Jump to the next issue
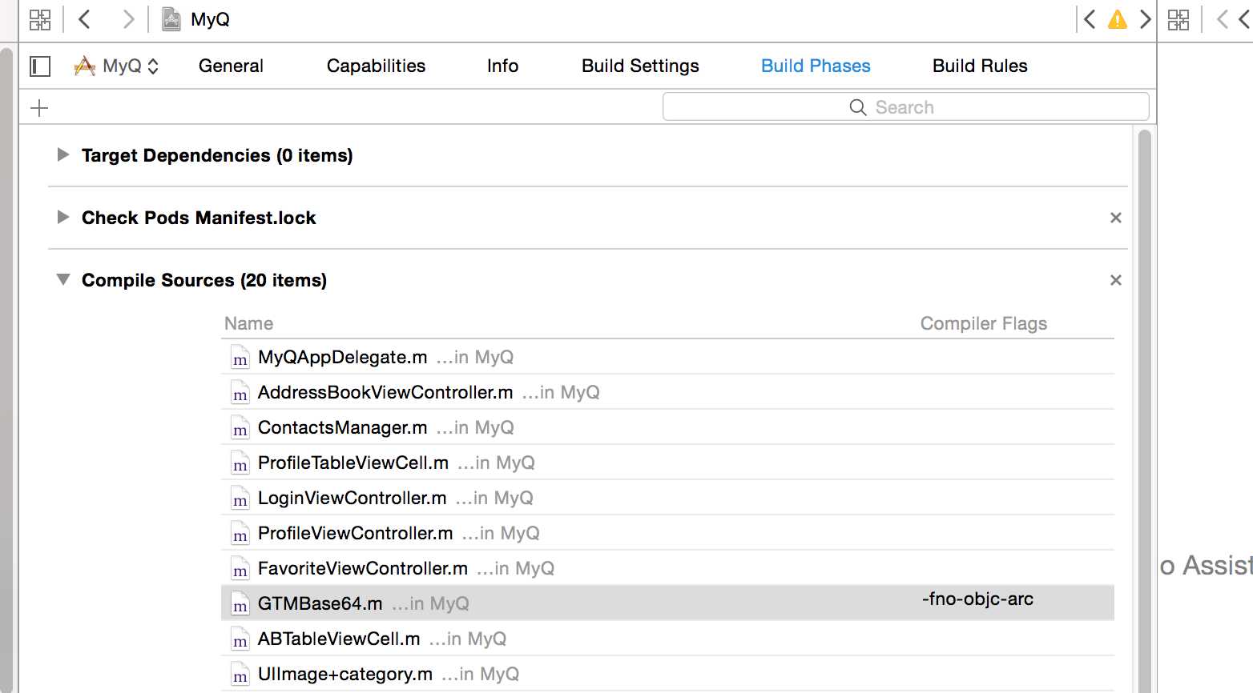This screenshot has width=1253, height=693. point(1145,20)
